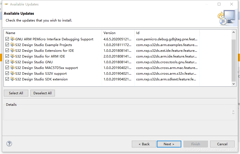Viewport: 240px width, 154px height.
Task: Click the NXP icon in title bar
Action: coord(6,4)
